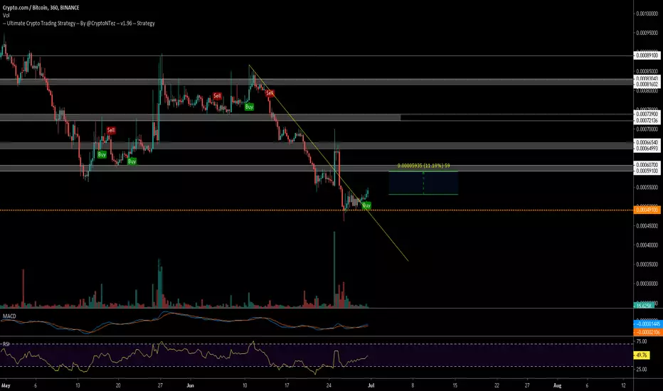Image resolution: width=663 pixels, height=391 pixels.
Task: Click the orange 0.00049100 price tag
Action: 647,210
